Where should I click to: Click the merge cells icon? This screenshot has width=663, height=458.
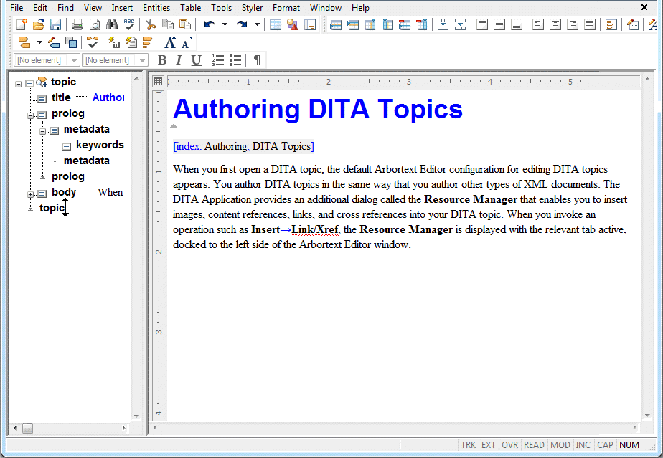pyautogui.click(x=443, y=24)
